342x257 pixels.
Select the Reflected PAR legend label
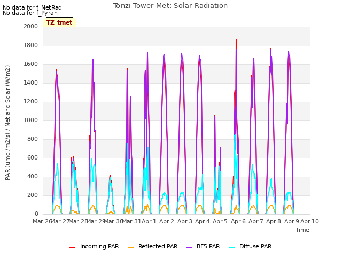click(158, 246)
